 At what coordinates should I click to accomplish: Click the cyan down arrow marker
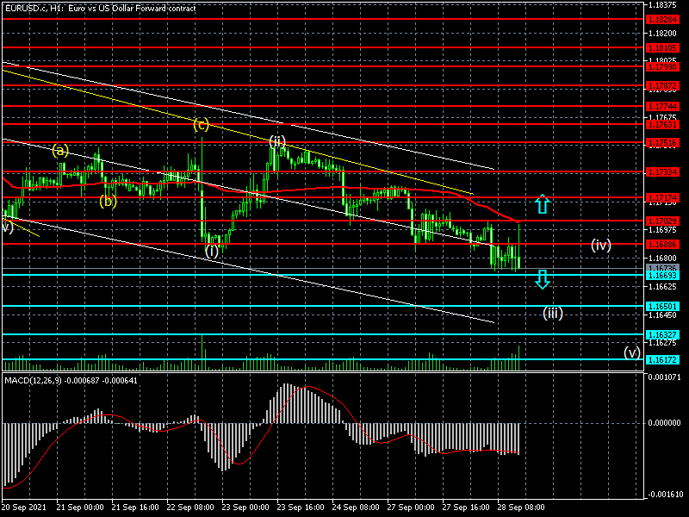[542, 278]
